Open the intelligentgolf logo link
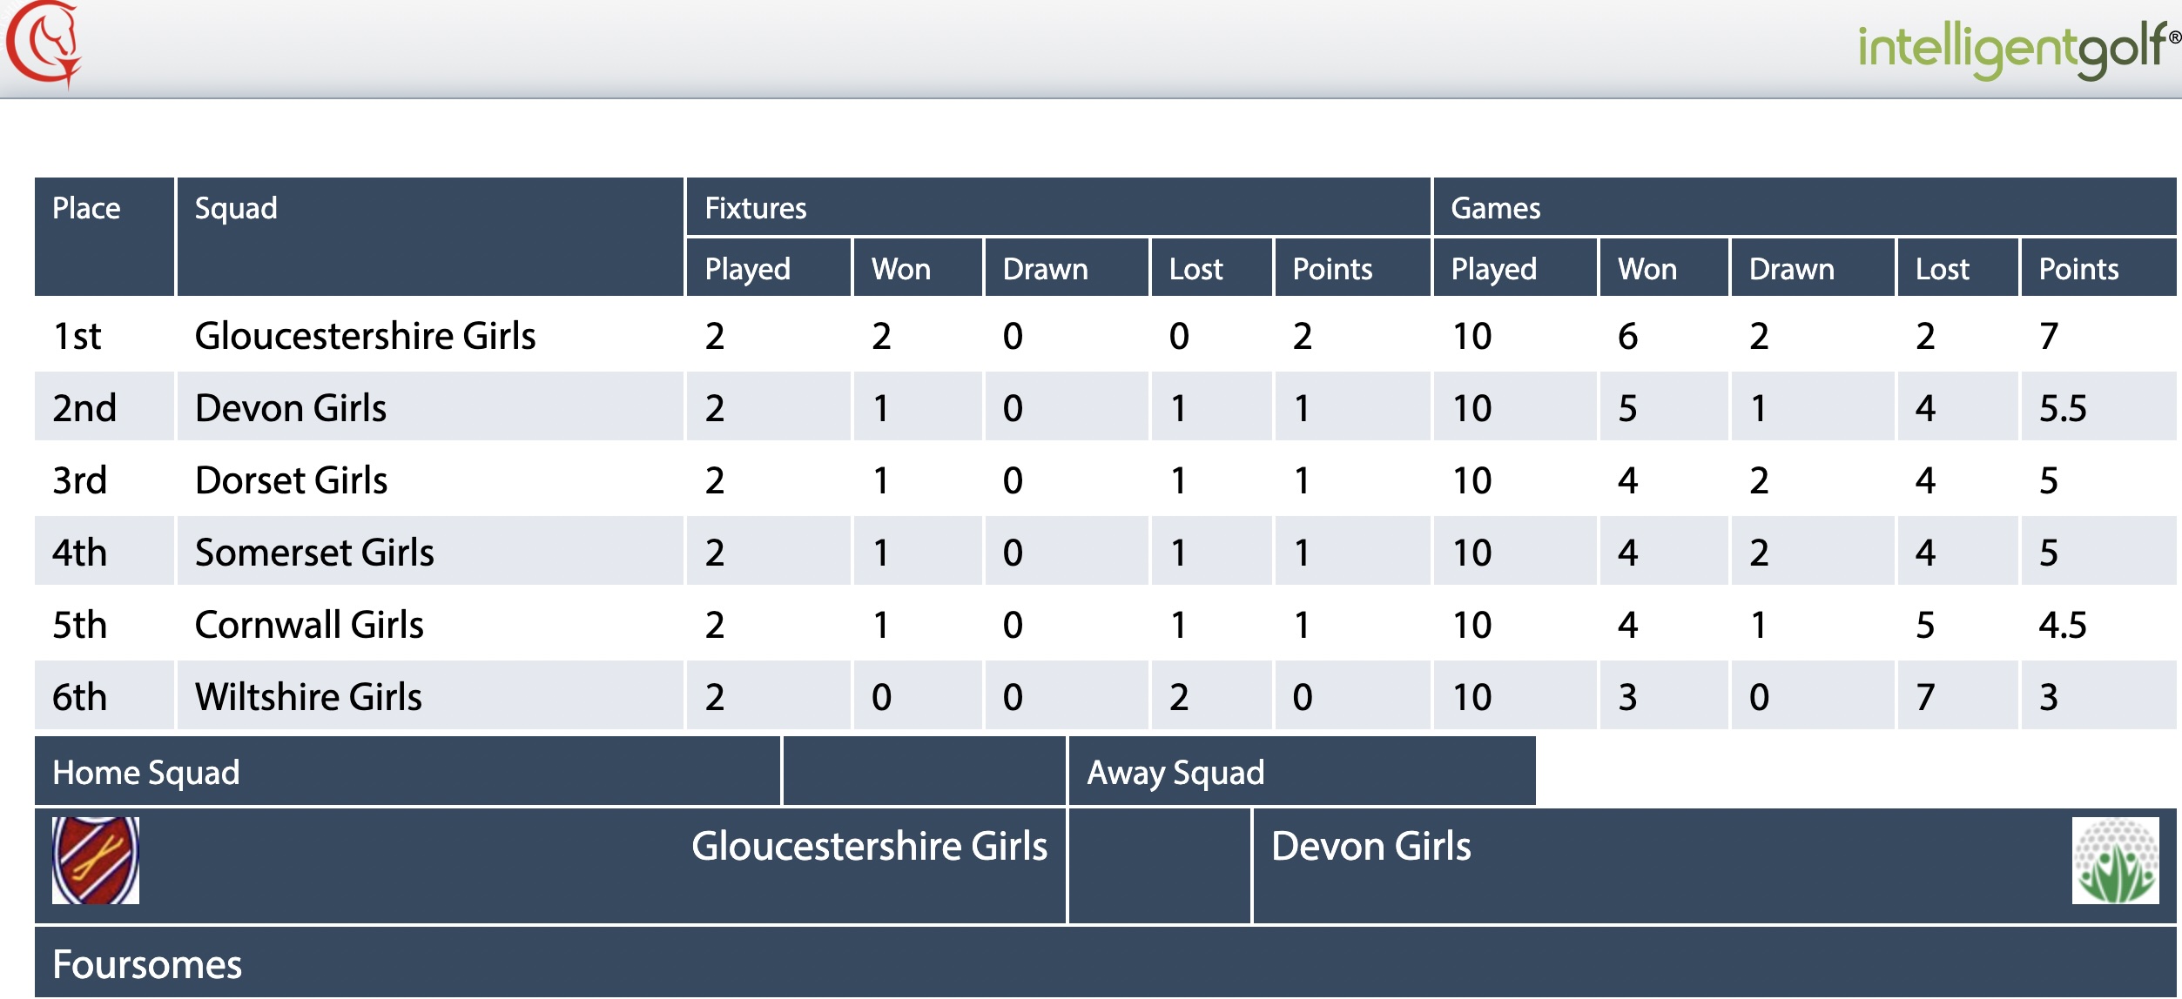Image resolution: width=2182 pixels, height=999 pixels. click(2018, 50)
